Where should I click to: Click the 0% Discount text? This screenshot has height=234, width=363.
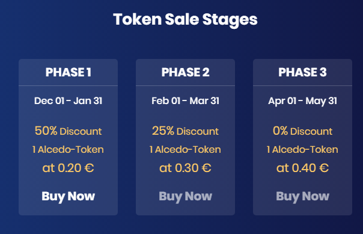(302, 131)
